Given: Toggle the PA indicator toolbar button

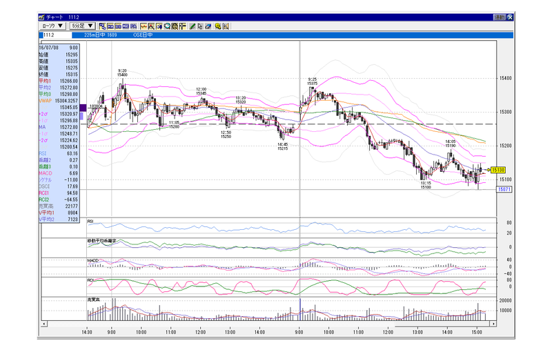Looking at the screenshot, I should pos(133,26).
